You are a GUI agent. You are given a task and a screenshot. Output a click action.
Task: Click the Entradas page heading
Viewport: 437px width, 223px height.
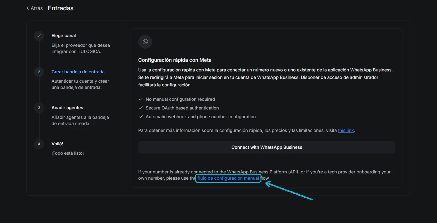(61, 8)
